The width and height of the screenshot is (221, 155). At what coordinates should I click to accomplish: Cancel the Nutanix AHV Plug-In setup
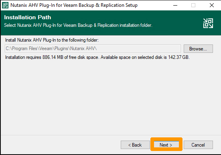[x=198, y=145]
